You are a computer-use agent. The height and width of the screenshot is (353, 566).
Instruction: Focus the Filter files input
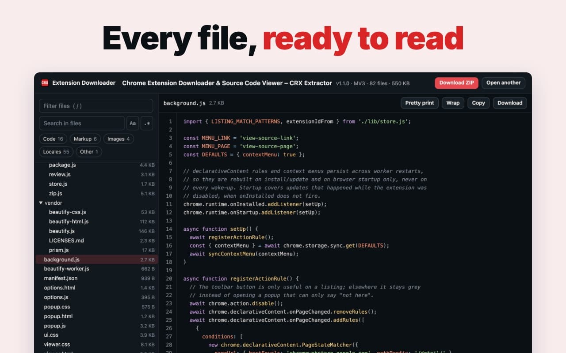(96, 106)
